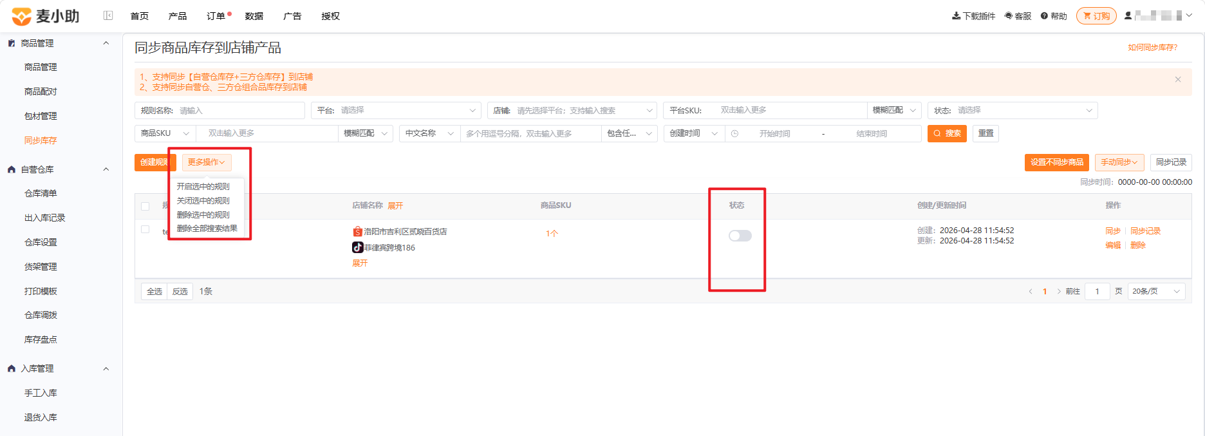Open the user account menu
Image resolution: width=1205 pixels, height=436 pixels.
point(1158,15)
